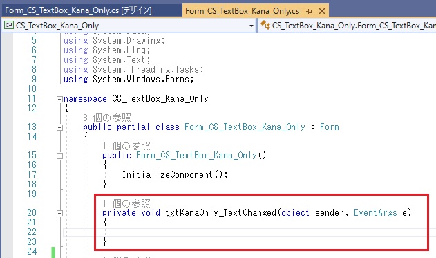Open the class navigation dropdown CS_TextBox_Kana_Only.Form_CS_TextBox_Kan
Image resolution: width=436 pixels, height=258 pixels.
pos(347,26)
